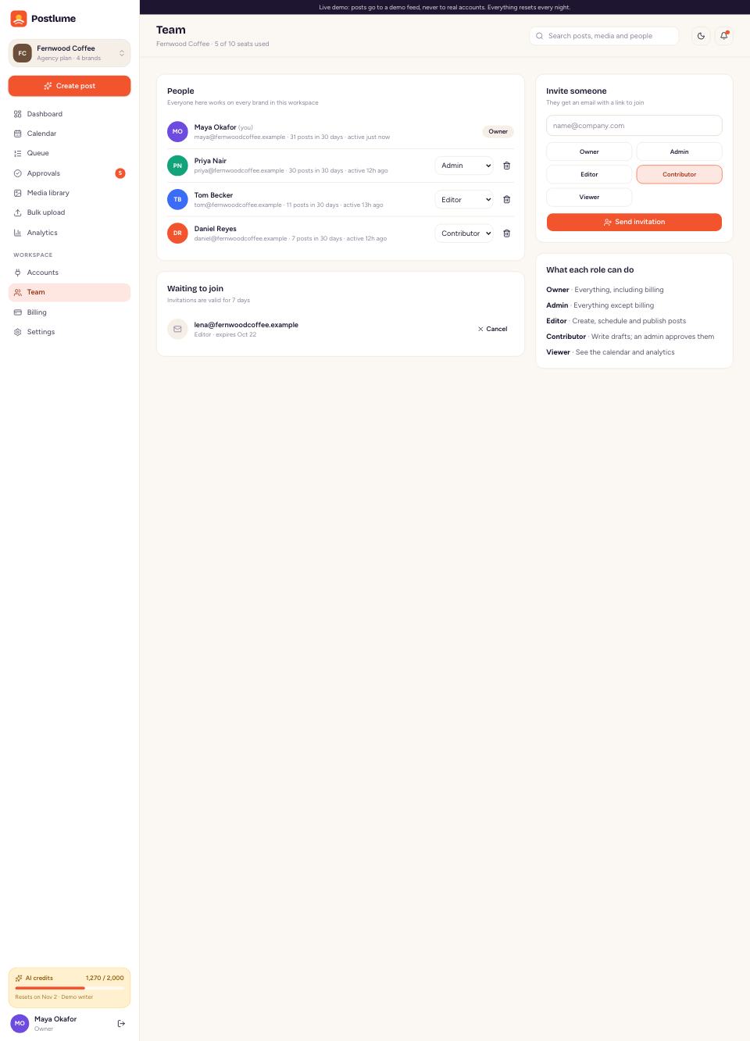Image resolution: width=750 pixels, height=1041 pixels.
Task: Click the Send invitation button
Action: pyautogui.click(x=634, y=222)
